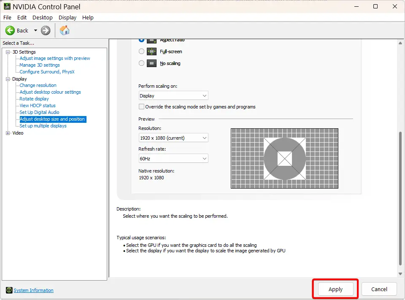Click the NVIDIA Control Panel title bar icon

7,6
